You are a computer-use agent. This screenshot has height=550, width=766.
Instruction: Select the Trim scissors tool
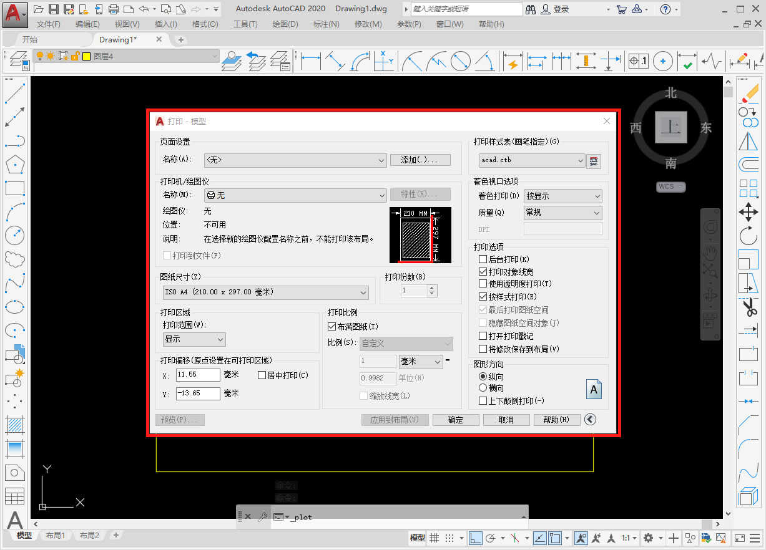(x=748, y=307)
